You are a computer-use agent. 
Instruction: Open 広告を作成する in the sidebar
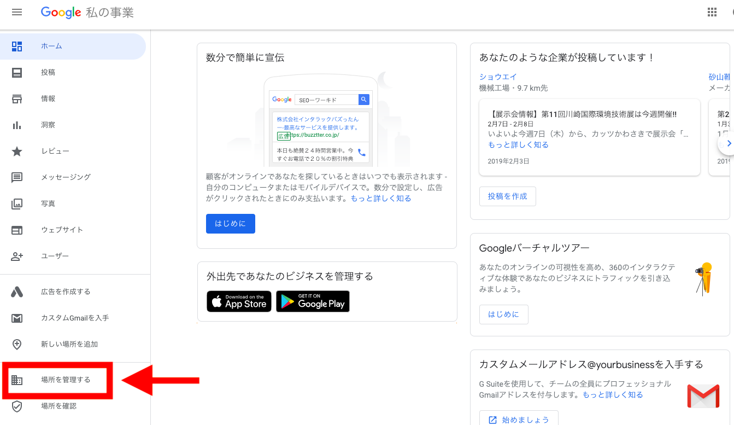click(73, 292)
